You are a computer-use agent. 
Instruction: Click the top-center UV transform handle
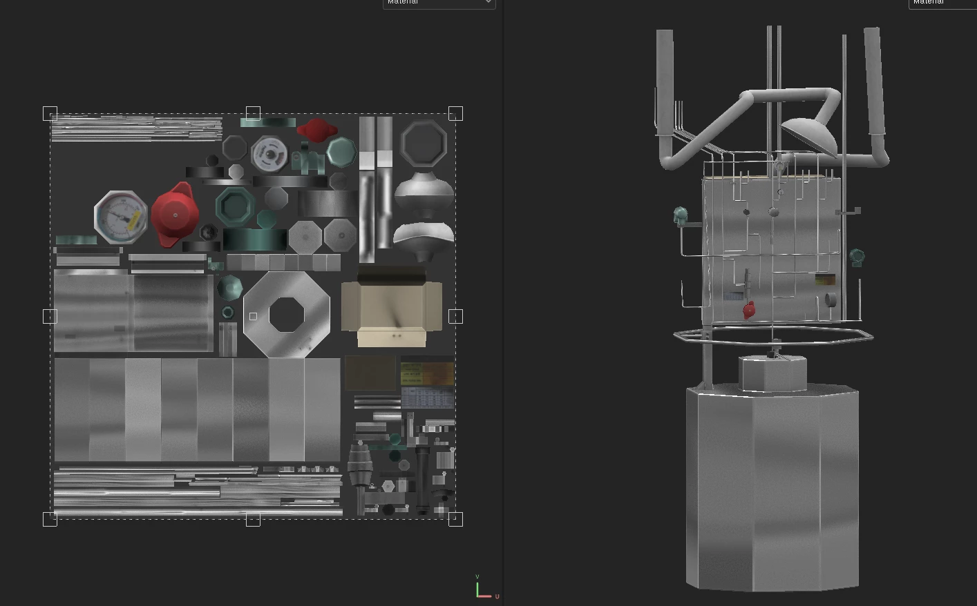point(253,113)
